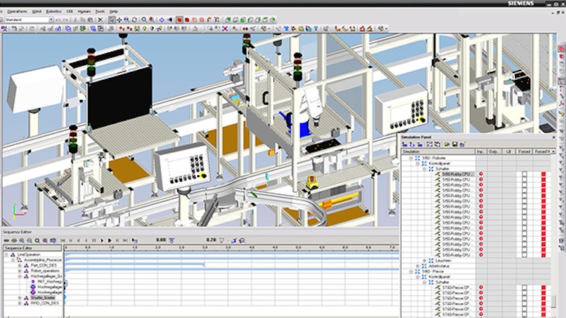Click the Undo icon in the top toolbar

(58, 20)
